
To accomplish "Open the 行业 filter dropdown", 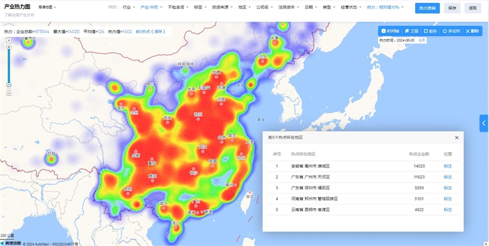I will coord(129,7).
